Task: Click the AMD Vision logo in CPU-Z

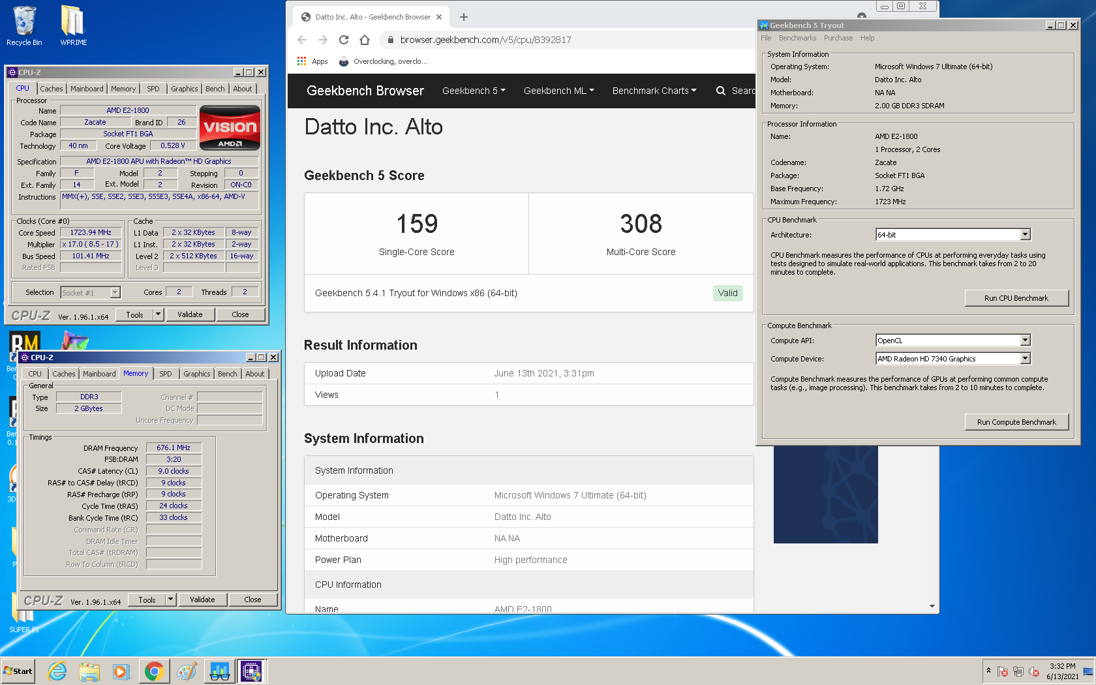Action: tap(230, 128)
